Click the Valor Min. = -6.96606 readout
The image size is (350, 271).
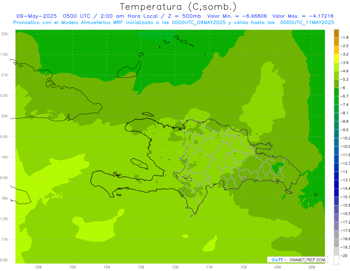click(237, 16)
